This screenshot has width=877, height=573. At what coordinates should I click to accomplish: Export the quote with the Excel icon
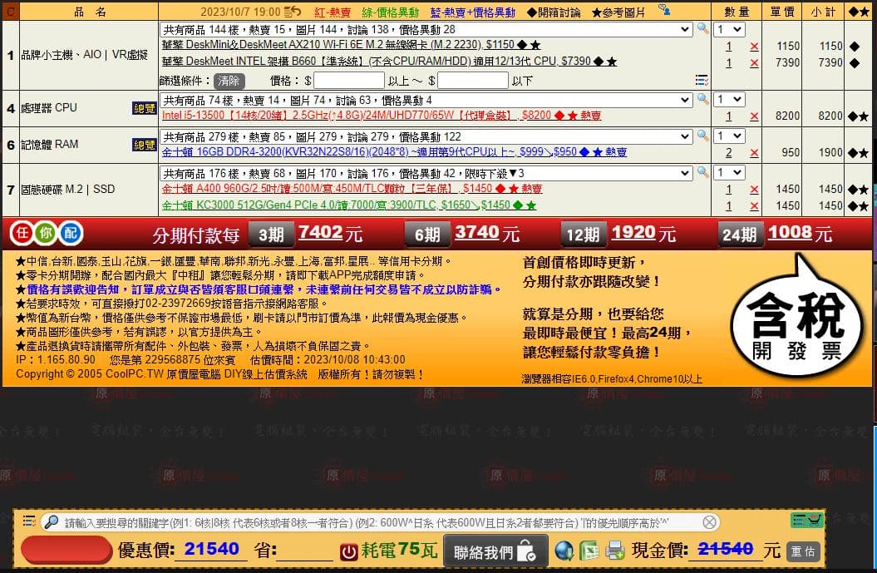tap(589, 551)
